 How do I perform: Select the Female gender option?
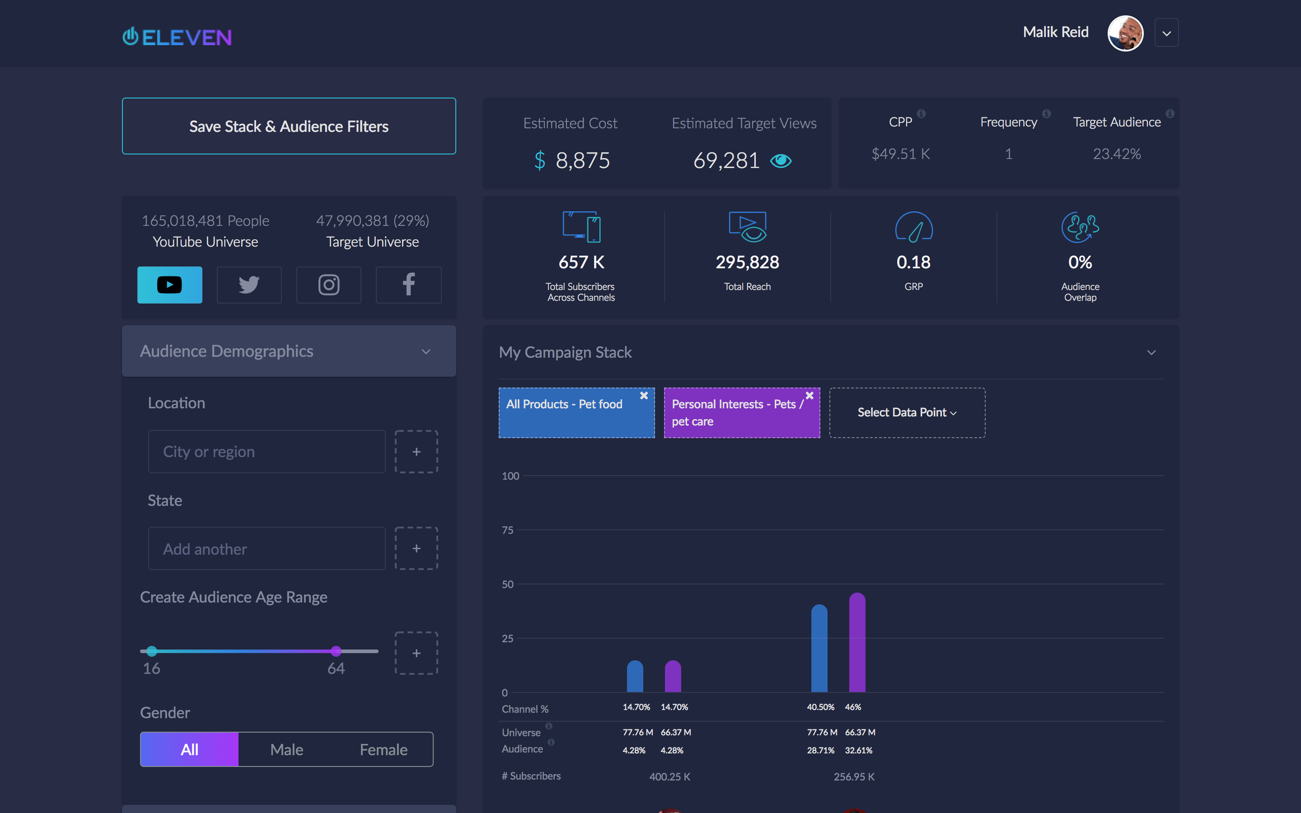[384, 749]
